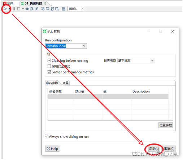Toggle Gather performance metrics checkbox
This screenshot has width=183, height=160.
[49, 72]
